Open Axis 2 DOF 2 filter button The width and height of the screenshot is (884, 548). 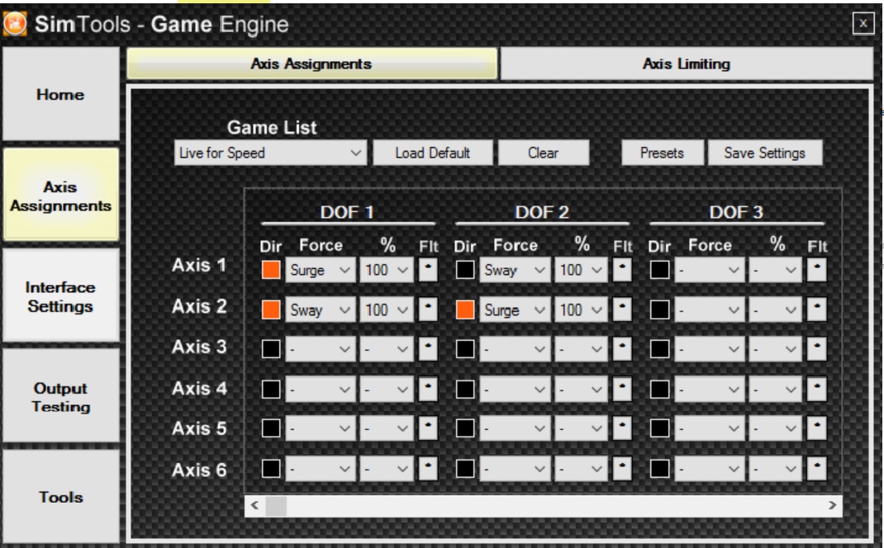[622, 309]
